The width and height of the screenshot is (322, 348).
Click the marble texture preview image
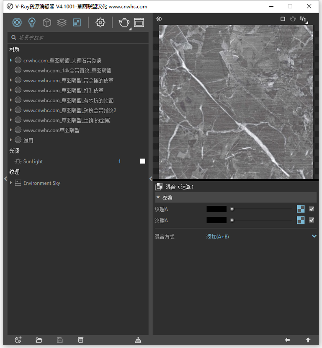pos(236,102)
